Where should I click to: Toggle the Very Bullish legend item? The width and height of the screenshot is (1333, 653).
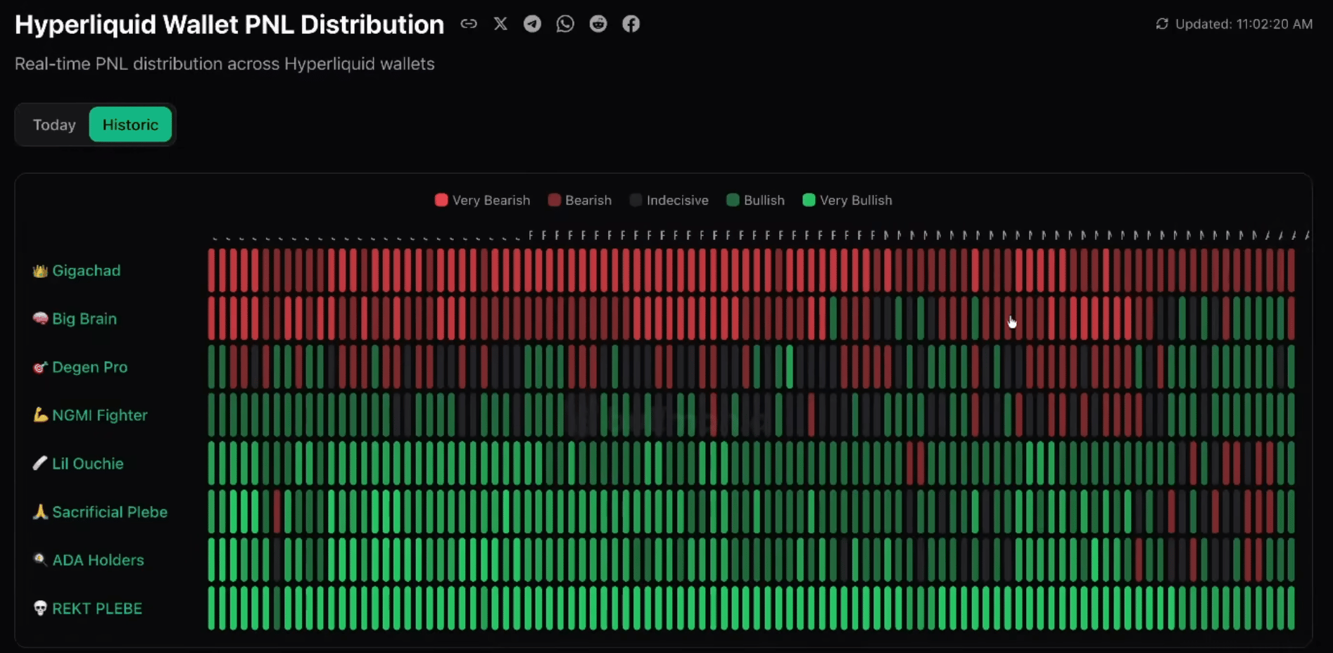tap(847, 201)
